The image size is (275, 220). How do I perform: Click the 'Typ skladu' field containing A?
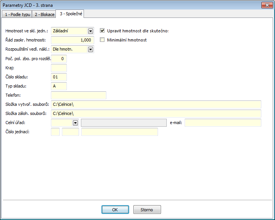pyautogui.click(x=59, y=86)
